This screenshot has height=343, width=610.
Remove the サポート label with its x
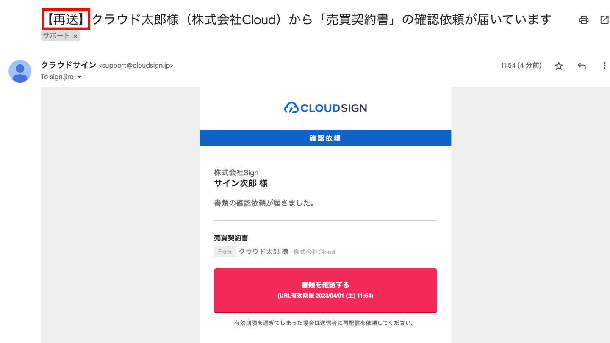[x=75, y=36]
